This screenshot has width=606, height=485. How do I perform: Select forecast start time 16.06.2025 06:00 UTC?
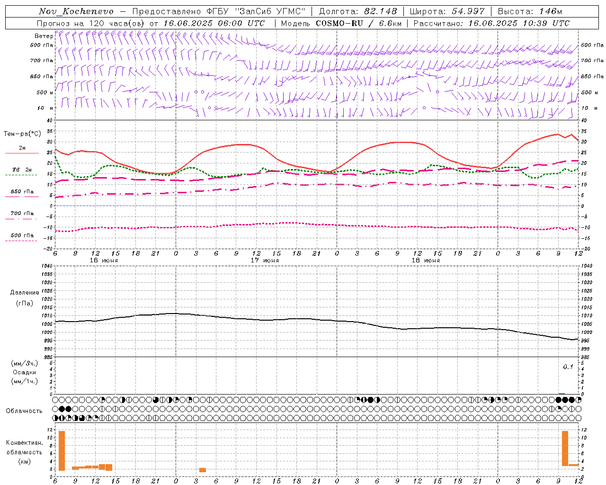point(214,23)
